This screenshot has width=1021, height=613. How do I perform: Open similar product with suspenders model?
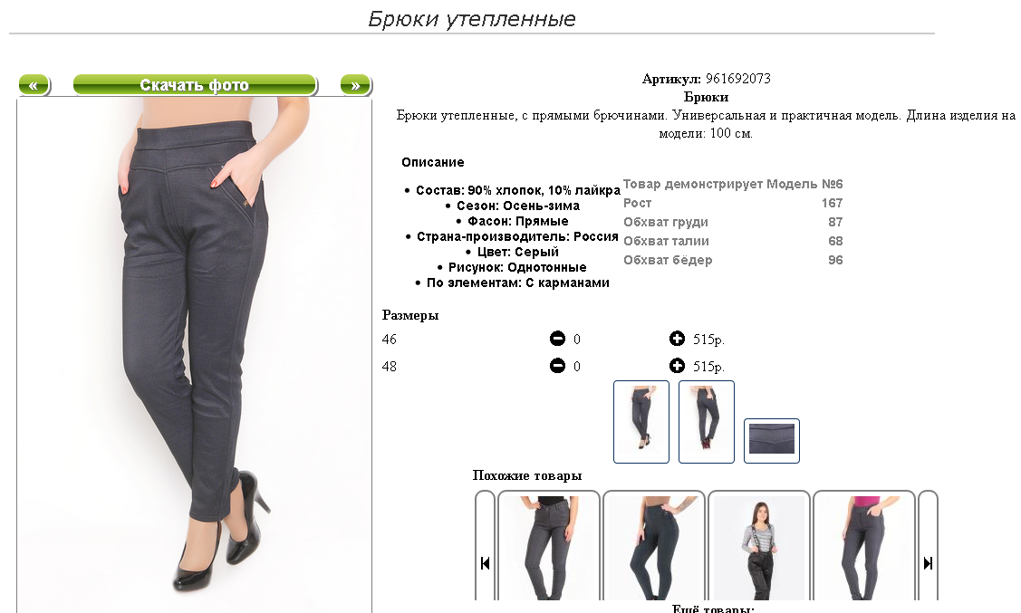click(759, 547)
